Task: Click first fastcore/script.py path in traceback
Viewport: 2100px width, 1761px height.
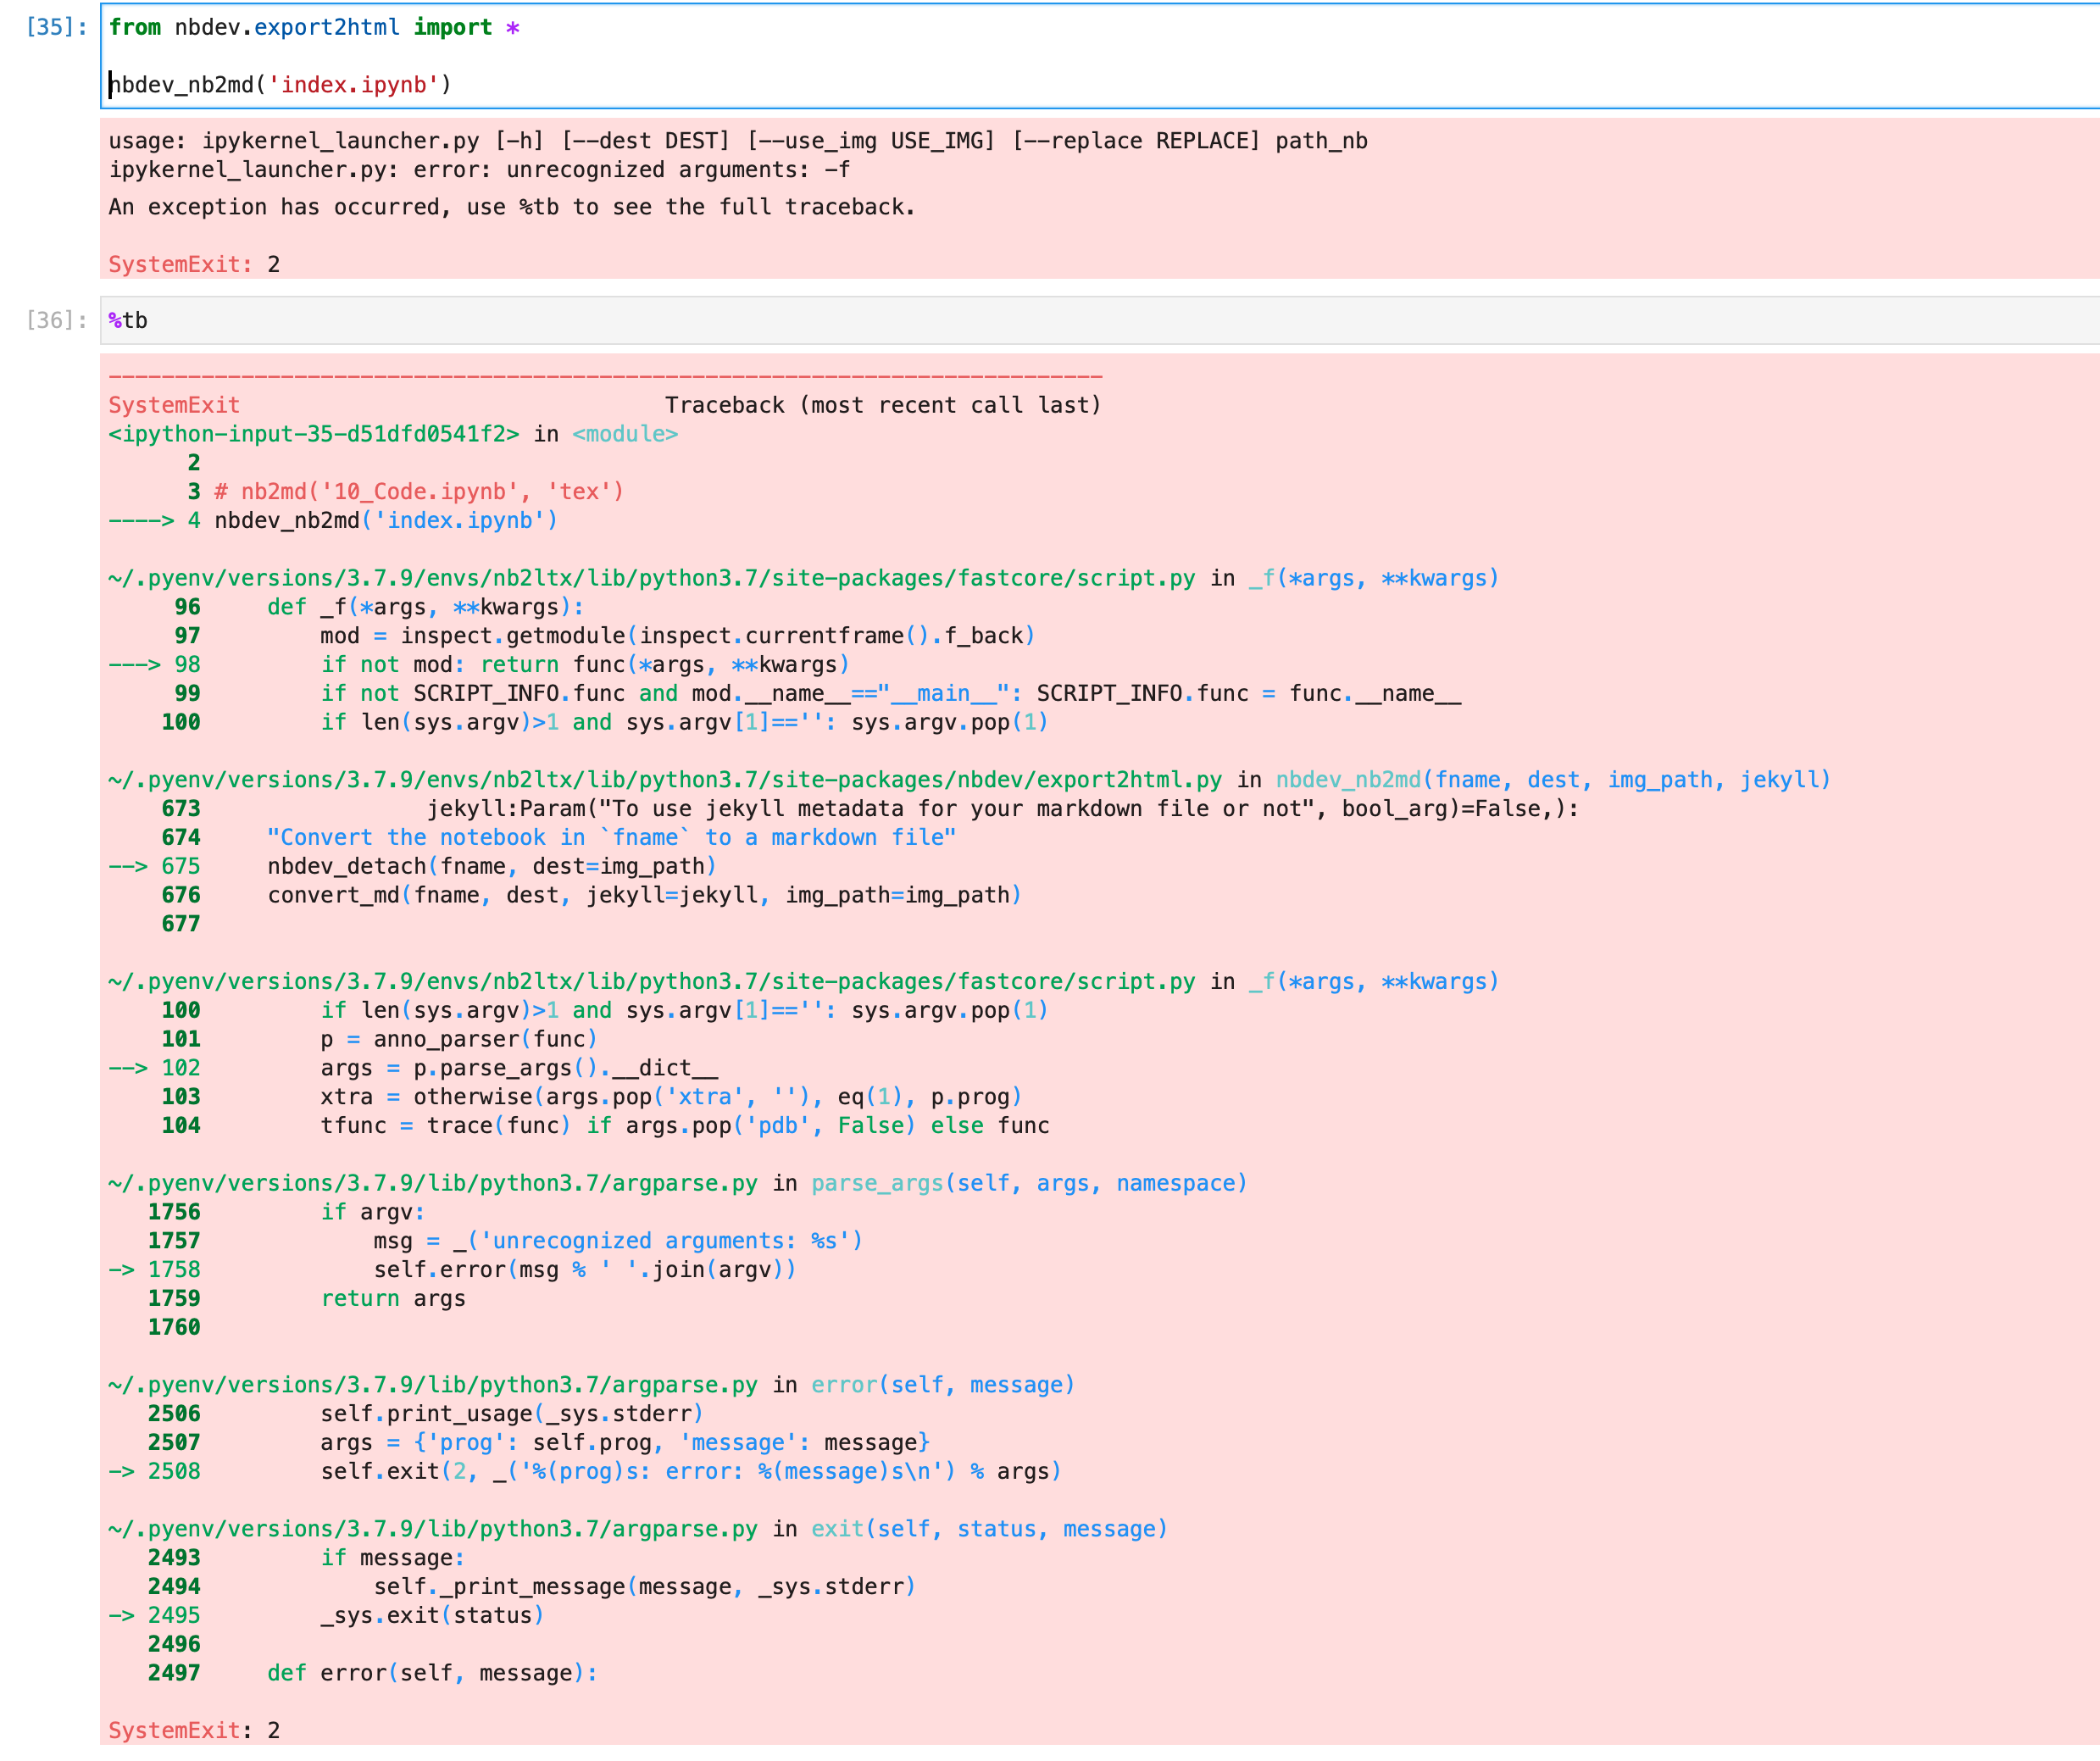Action: 652,579
